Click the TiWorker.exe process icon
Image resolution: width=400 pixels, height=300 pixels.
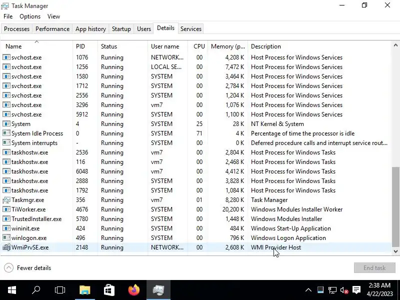pyautogui.click(x=6, y=209)
